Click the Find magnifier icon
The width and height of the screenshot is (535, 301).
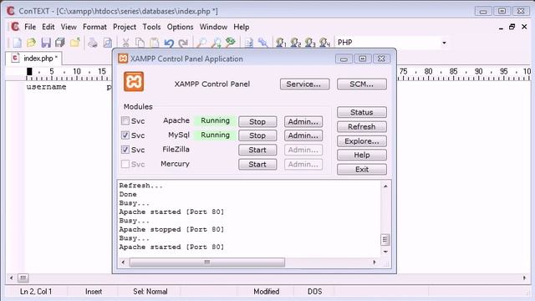pyautogui.click(x=201, y=43)
